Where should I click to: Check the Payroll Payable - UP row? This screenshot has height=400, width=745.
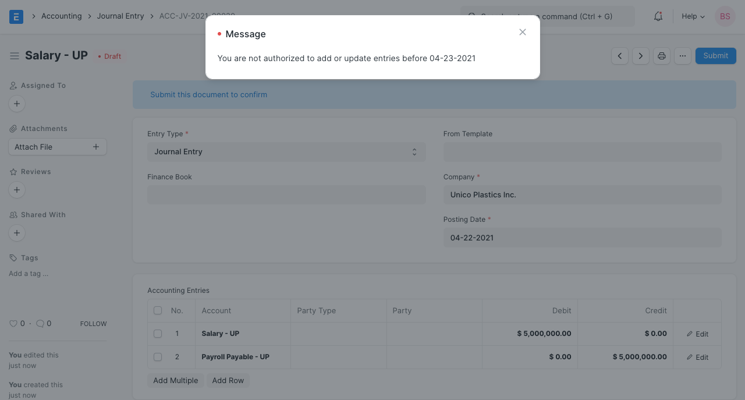point(158,357)
